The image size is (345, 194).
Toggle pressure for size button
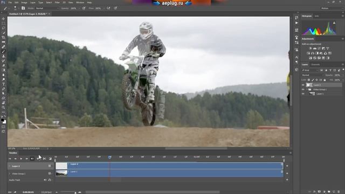click(x=115, y=8)
